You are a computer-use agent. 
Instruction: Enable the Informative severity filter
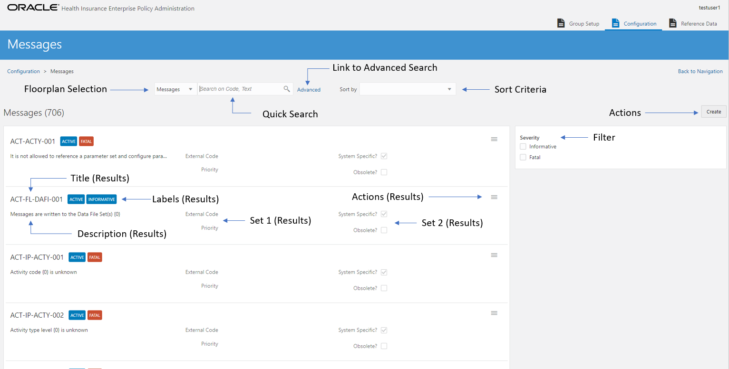pos(523,147)
